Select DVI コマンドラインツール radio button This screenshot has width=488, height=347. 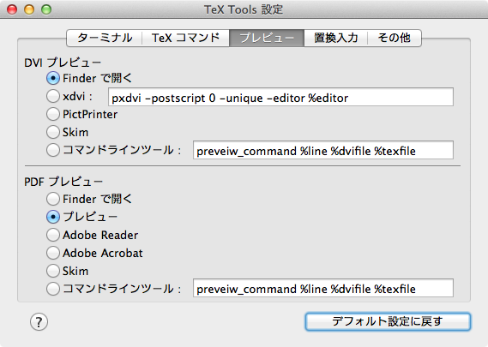53,150
